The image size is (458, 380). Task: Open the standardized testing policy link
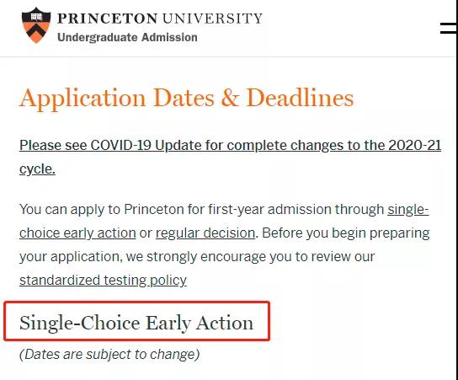(x=103, y=280)
